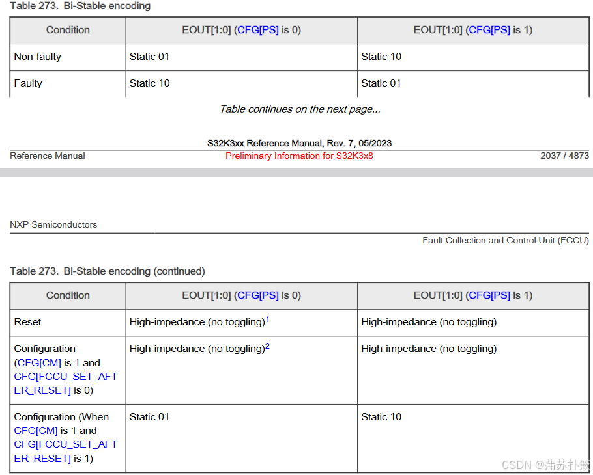Click CFG[PS] link in continued table's PS-is-1 header
Image resolution: width=593 pixels, height=475 pixels.
pyautogui.click(x=489, y=295)
